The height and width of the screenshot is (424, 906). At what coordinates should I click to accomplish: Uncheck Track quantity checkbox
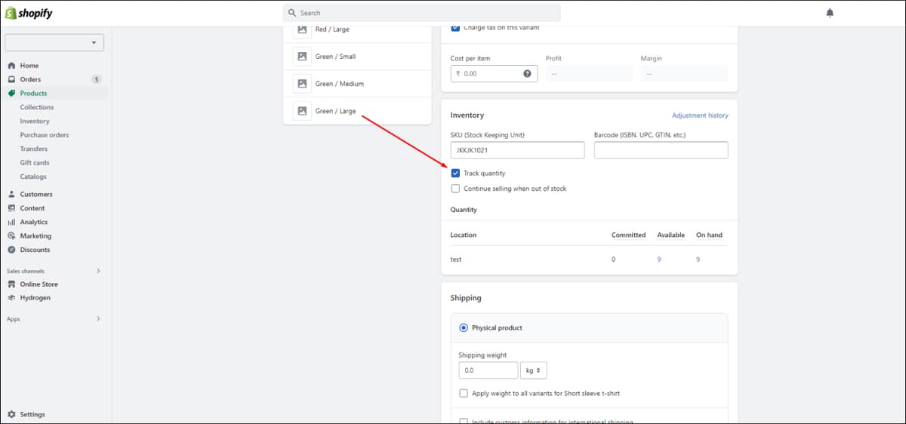click(455, 174)
